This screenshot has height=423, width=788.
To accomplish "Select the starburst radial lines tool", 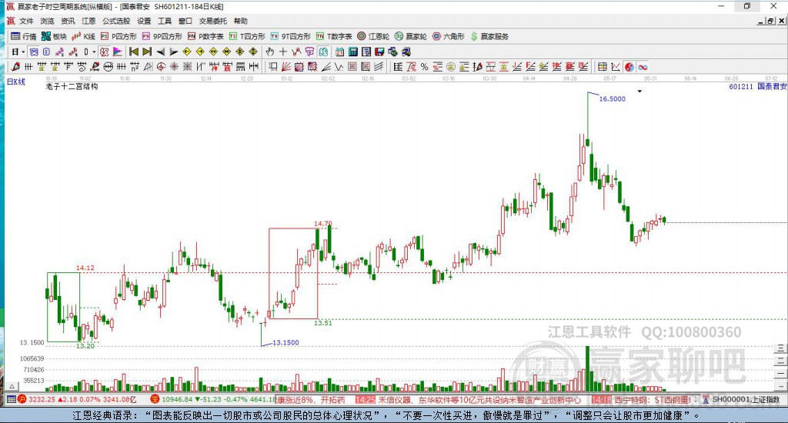I will pyautogui.click(x=174, y=66).
